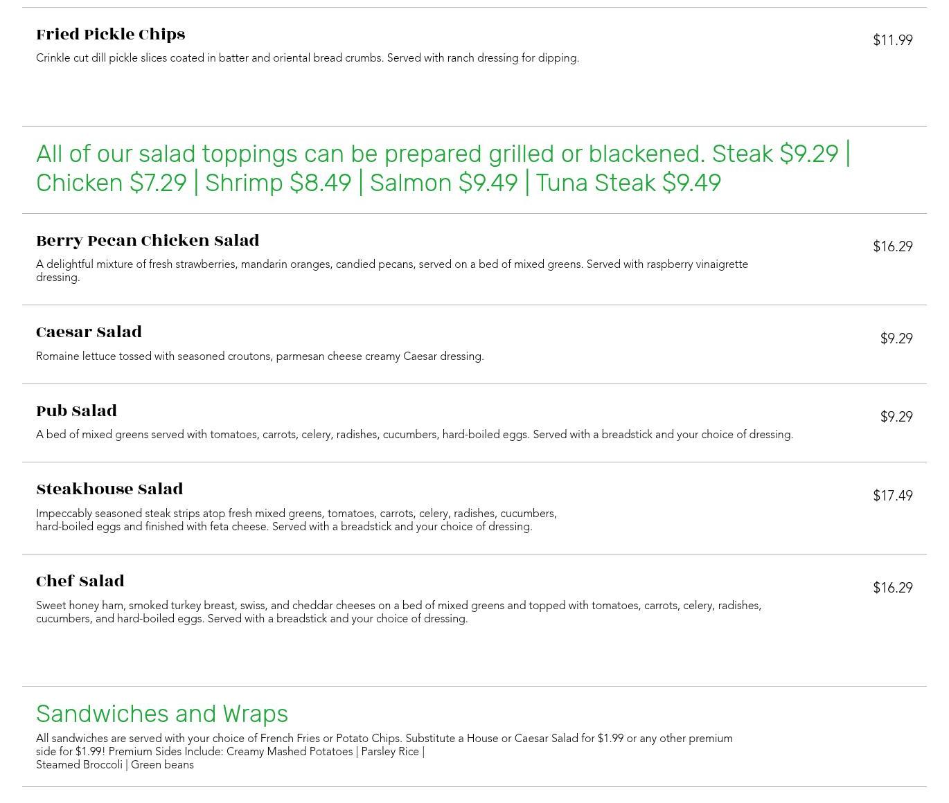Click the Berry Pecan Chicken Salad price
This screenshot has height=803, width=949.
[892, 246]
